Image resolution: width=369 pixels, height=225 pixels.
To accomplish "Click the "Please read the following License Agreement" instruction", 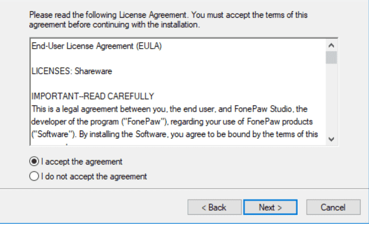I will coord(168,20).
